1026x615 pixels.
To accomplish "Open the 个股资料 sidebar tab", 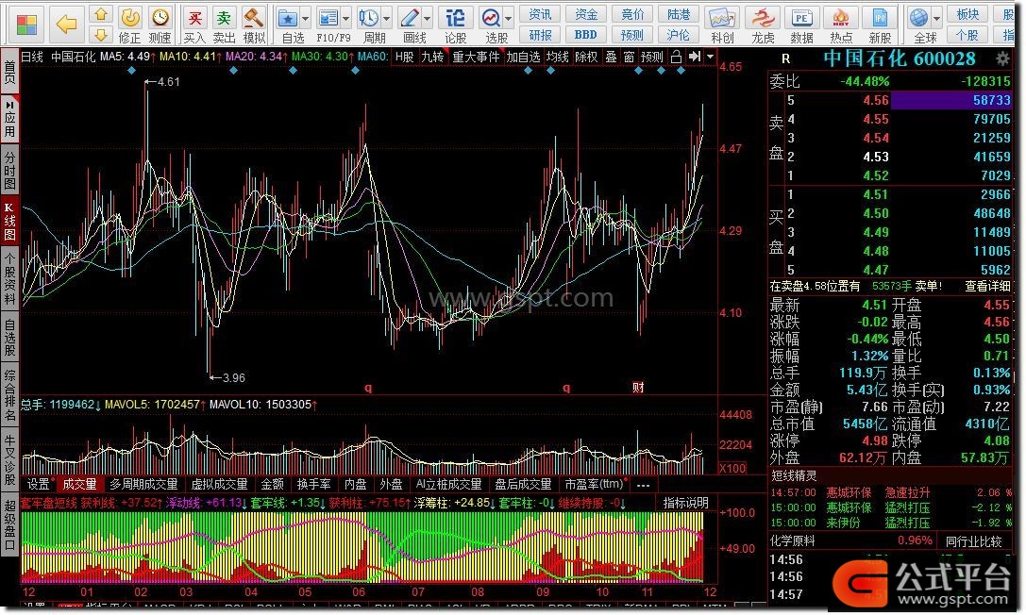I will pyautogui.click(x=9, y=277).
